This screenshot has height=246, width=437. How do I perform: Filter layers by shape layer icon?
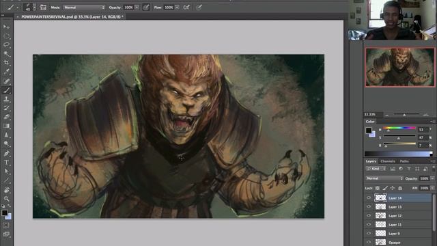point(417,169)
